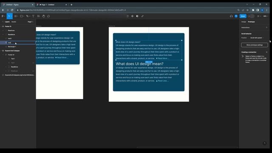Click the user avatar in Figma toolbar

[x=236, y=16]
